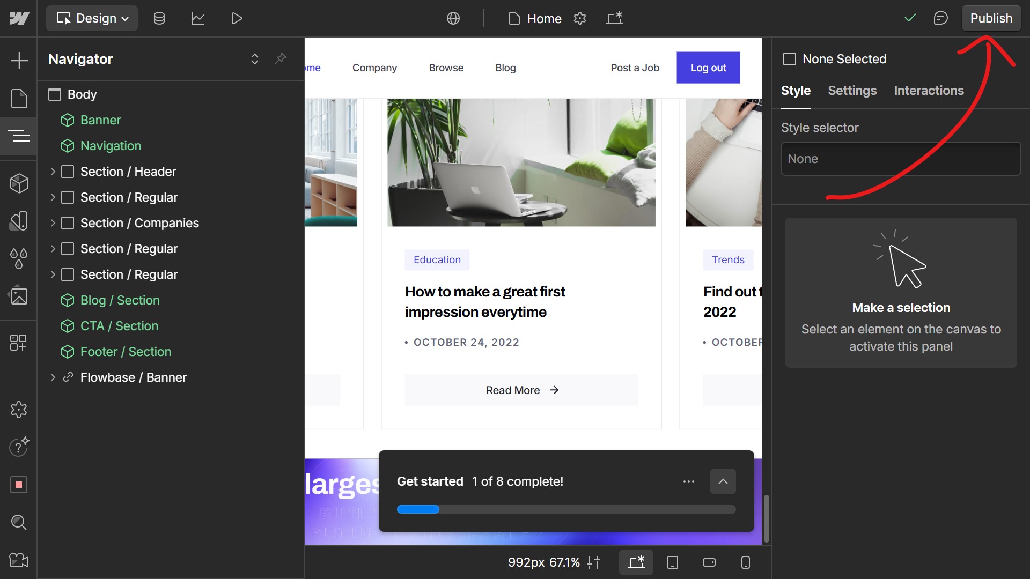Open site settings gear in sidebar
The width and height of the screenshot is (1030, 579).
(19, 410)
